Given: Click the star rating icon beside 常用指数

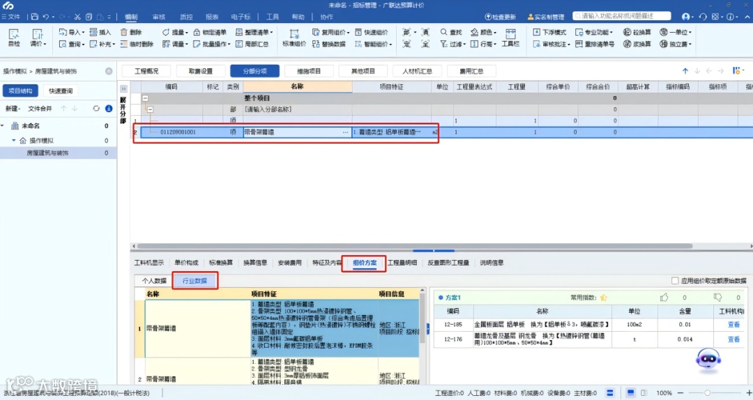Looking at the screenshot, I should (604, 298).
